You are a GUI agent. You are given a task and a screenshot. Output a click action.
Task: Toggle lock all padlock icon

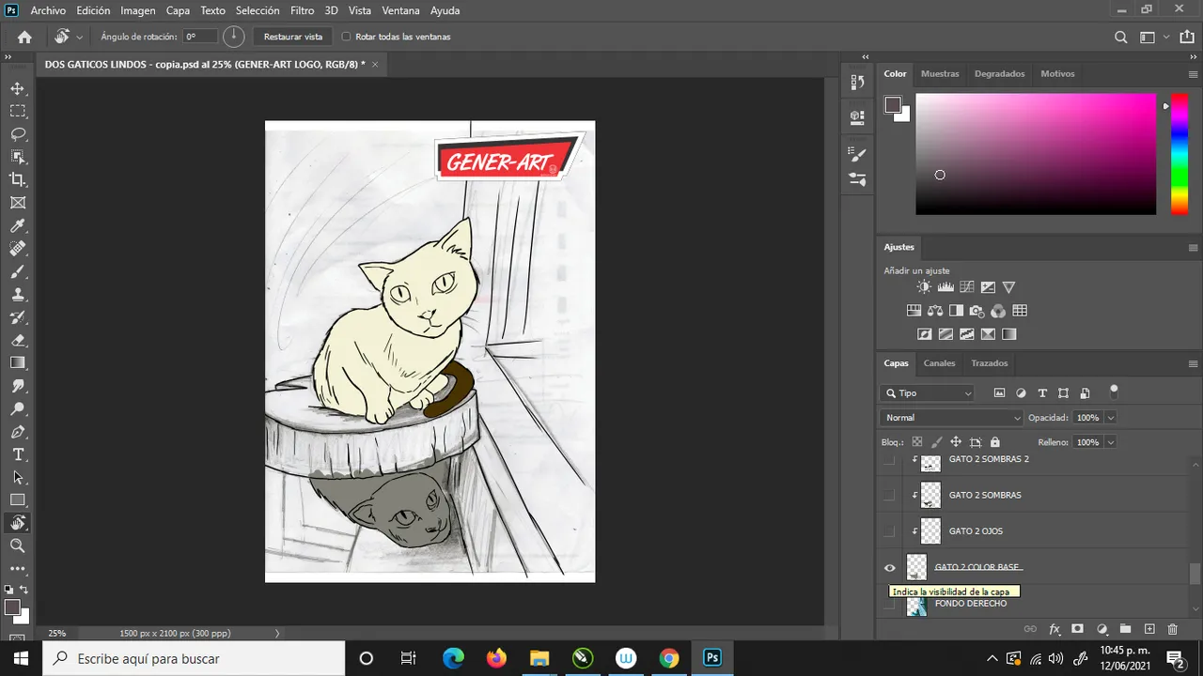[995, 442]
